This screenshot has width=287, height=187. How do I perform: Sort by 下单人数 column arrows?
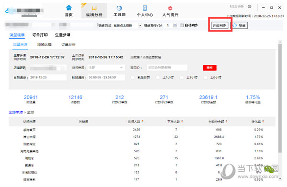coord(182,122)
